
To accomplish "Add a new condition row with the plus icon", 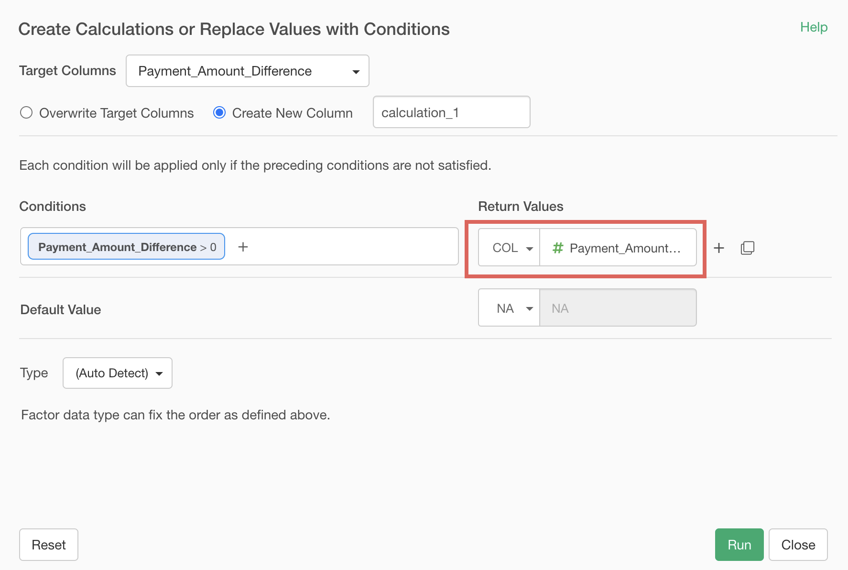I will [x=718, y=248].
